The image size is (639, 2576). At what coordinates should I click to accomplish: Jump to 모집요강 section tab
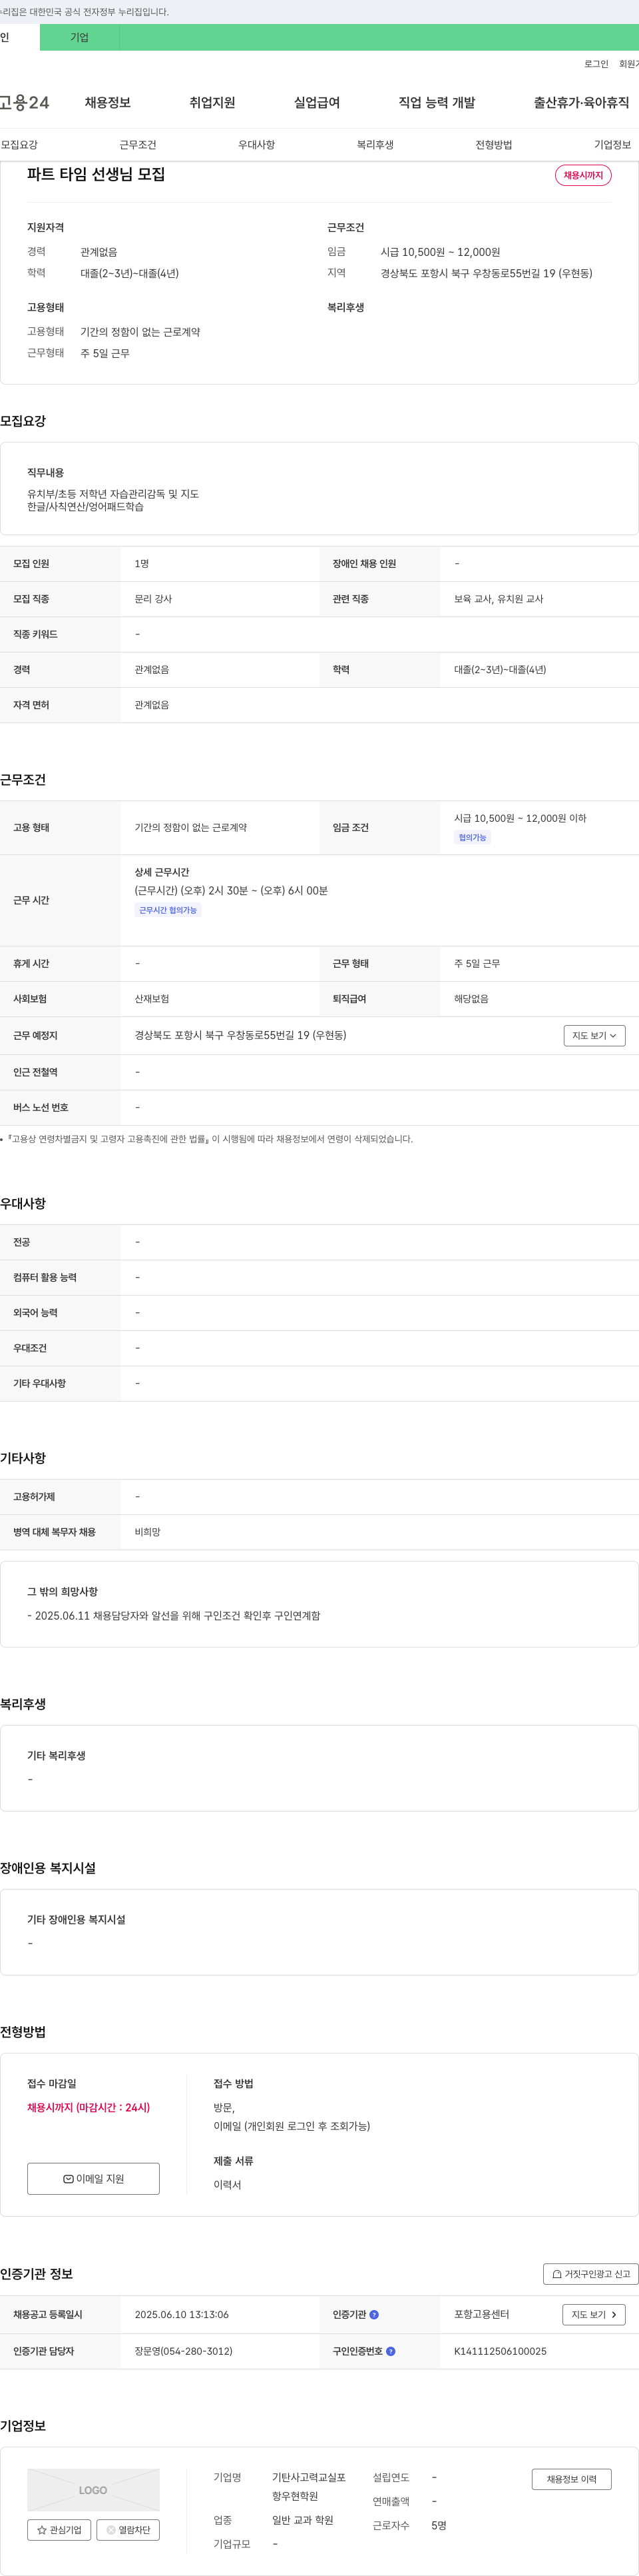[x=19, y=145]
